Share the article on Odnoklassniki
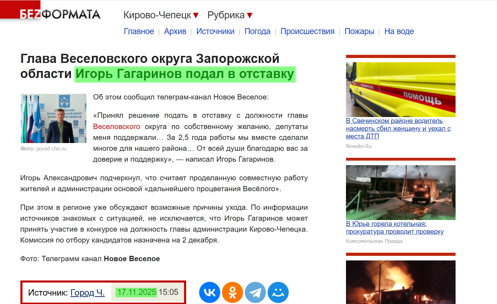The image size is (497, 304). click(233, 292)
